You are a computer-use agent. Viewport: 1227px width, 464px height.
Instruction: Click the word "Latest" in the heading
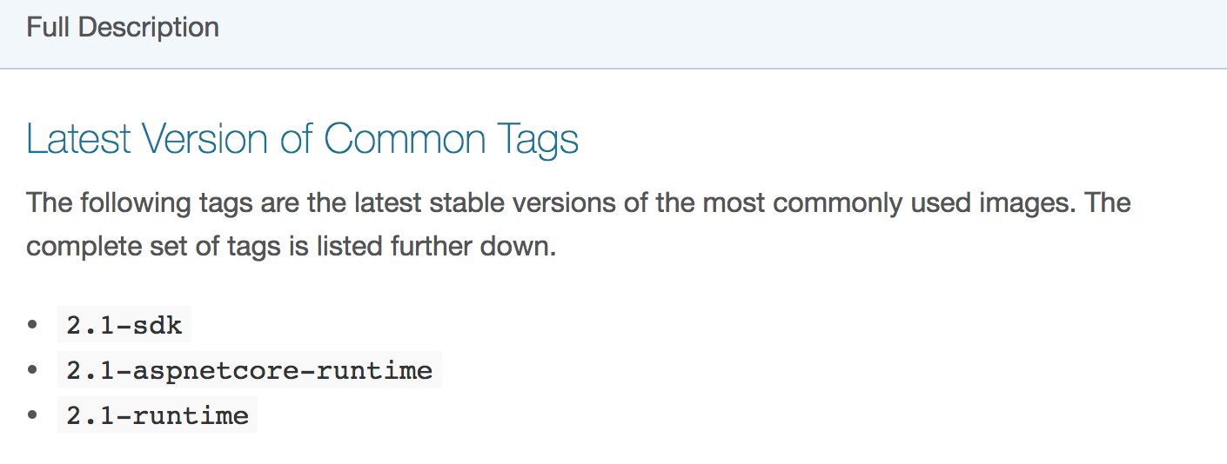point(78,140)
